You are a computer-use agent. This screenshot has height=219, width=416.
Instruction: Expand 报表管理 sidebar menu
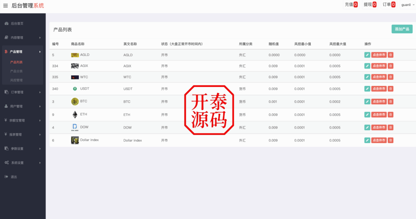(x=23, y=135)
